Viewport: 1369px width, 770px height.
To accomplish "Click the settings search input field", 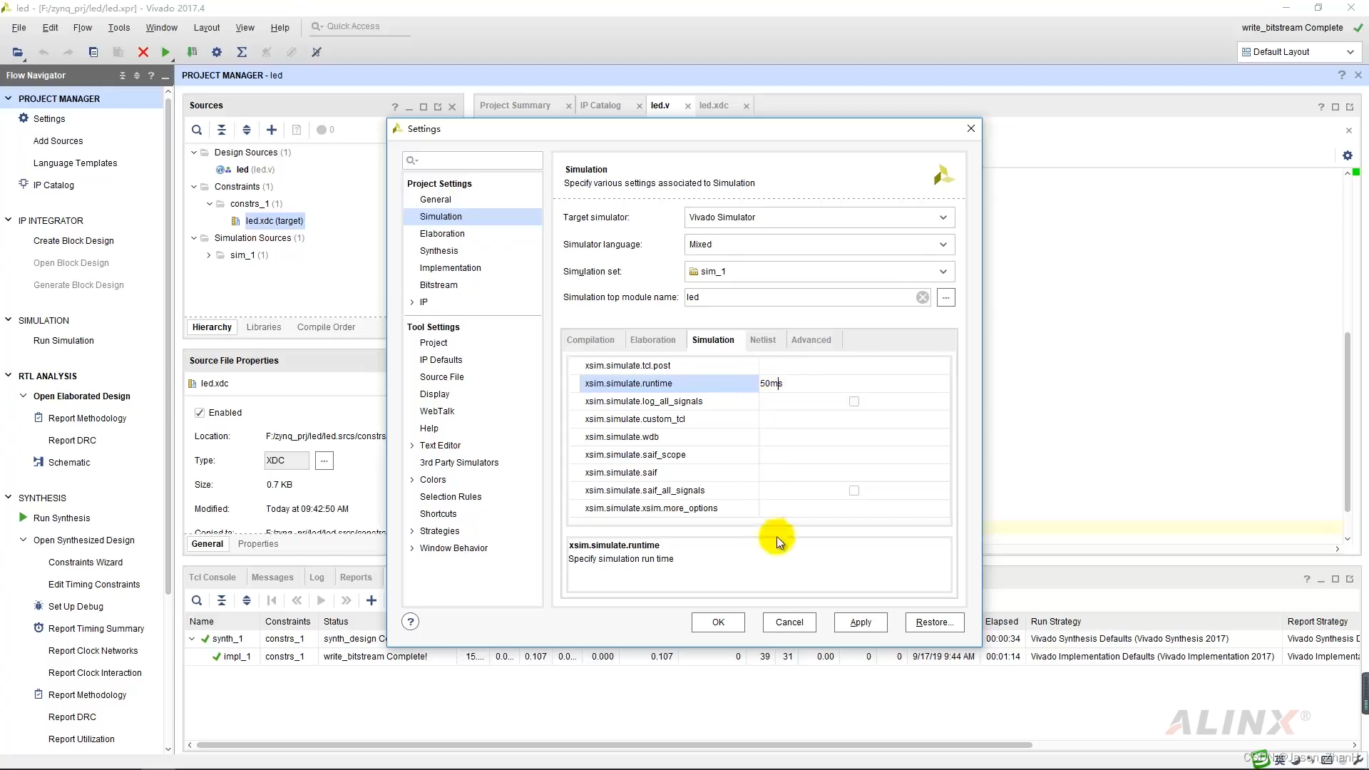I will (478, 160).
